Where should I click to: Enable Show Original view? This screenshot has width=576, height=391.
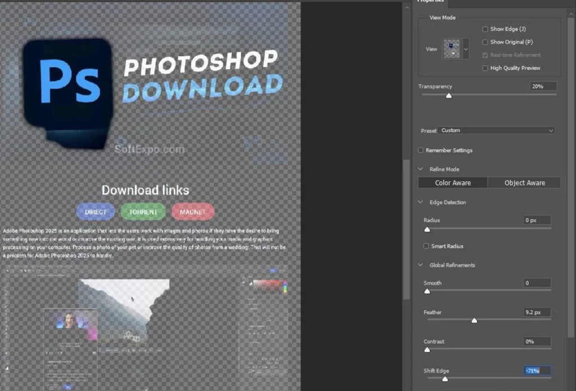pyautogui.click(x=485, y=42)
